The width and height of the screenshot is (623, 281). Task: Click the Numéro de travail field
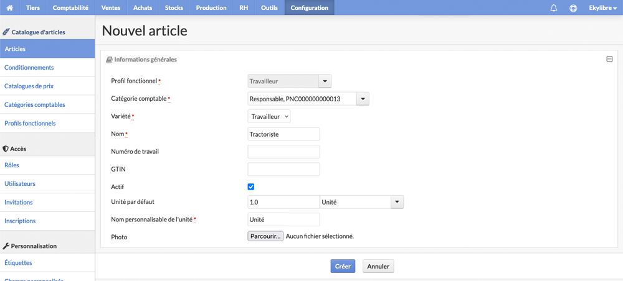[x=283, y=152]
